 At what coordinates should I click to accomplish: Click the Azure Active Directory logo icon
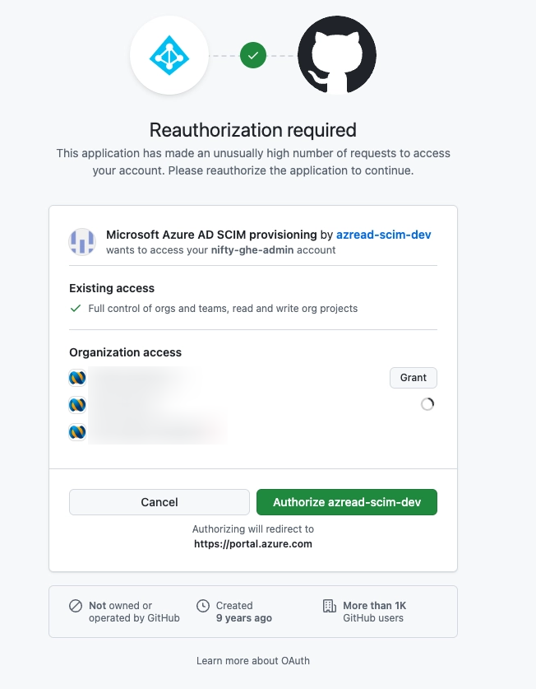click(x=169, y=55)
